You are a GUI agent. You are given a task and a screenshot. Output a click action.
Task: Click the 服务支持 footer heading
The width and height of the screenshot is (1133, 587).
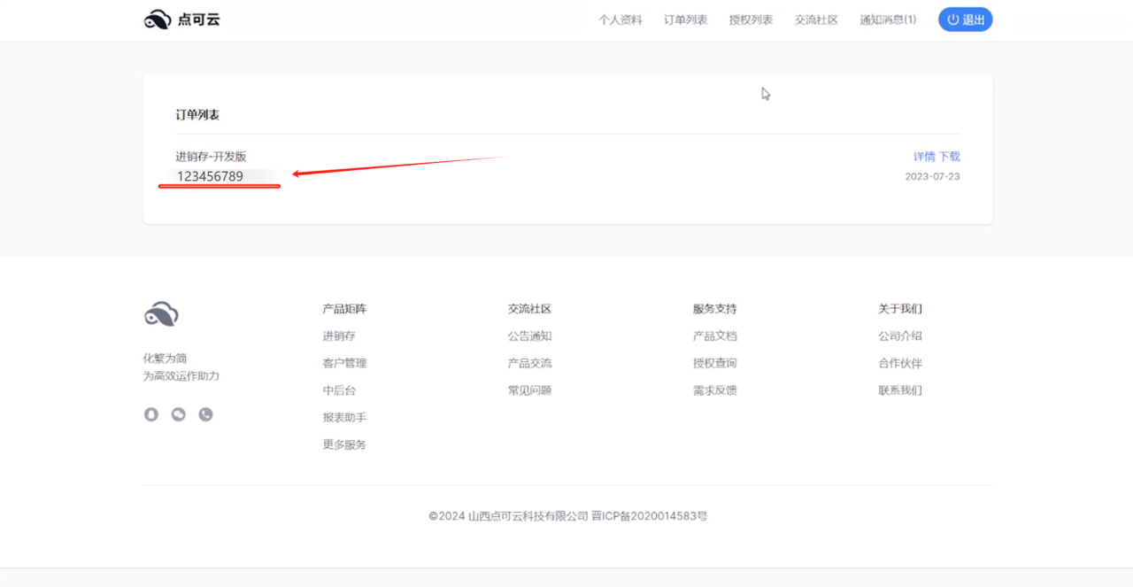point(714,309)
